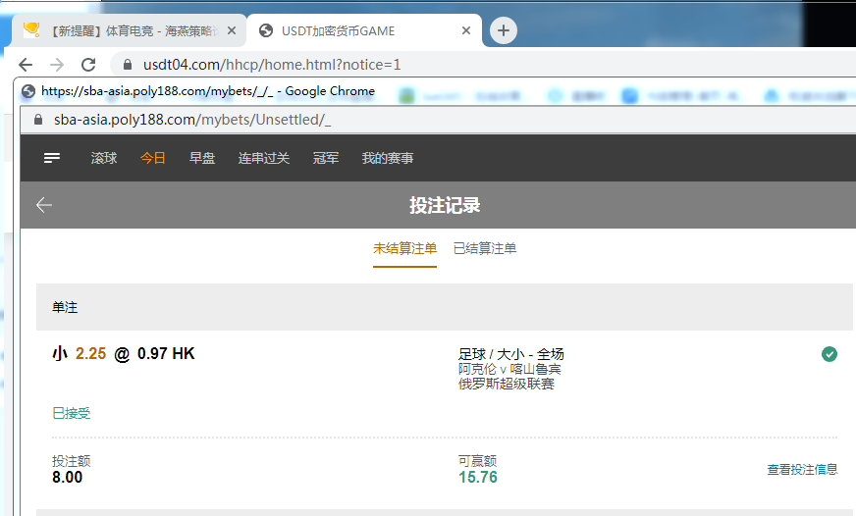
Task: Click the browser forward navigation arrow
Action: [57, 65]
